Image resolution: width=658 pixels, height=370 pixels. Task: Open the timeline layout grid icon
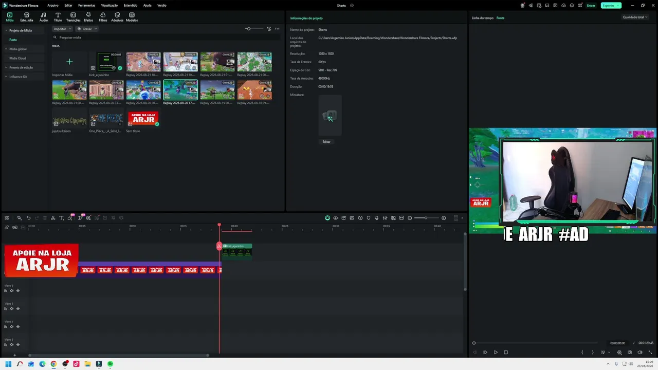6,218
